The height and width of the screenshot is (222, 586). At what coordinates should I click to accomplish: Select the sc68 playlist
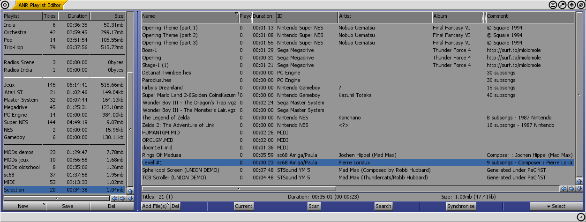click(64, 175)
